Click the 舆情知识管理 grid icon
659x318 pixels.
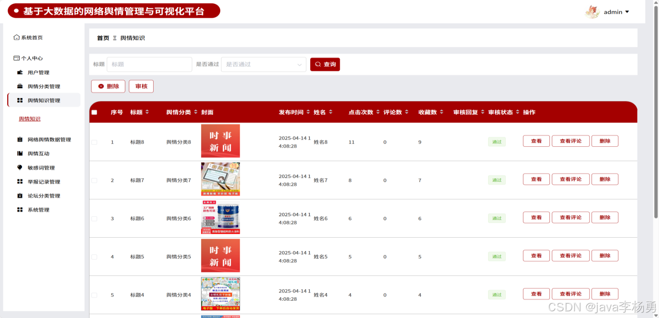[20, 100]
